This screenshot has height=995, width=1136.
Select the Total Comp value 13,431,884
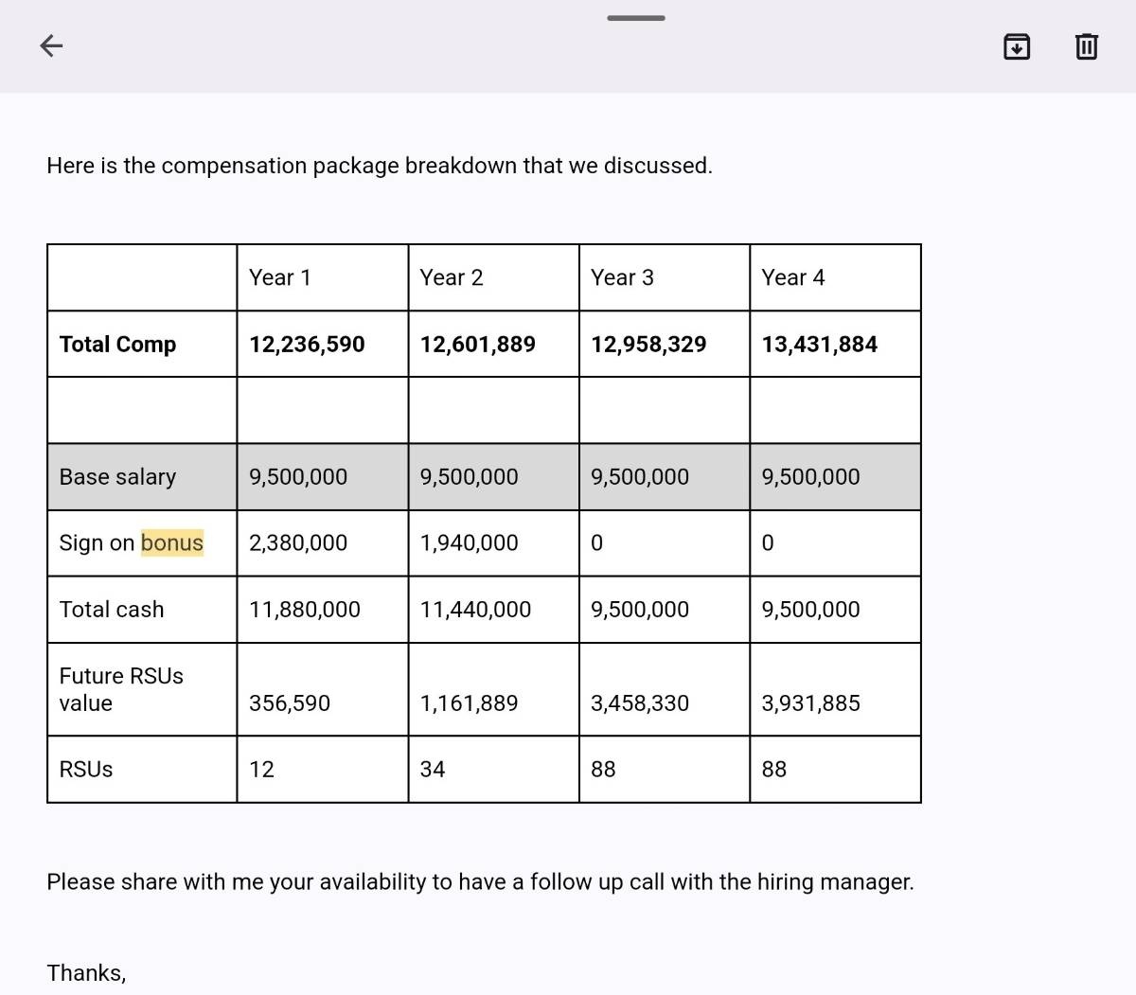819,344
